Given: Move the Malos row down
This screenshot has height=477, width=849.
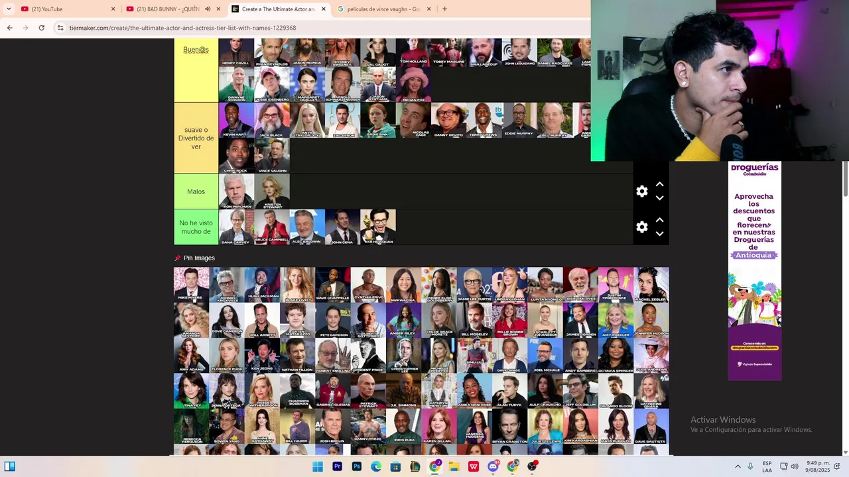Looking at the screenshot, I should tap(659, 198).
